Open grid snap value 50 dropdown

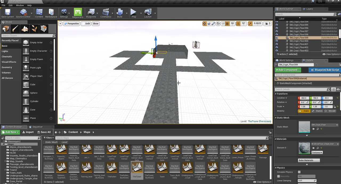coord(232,23)
